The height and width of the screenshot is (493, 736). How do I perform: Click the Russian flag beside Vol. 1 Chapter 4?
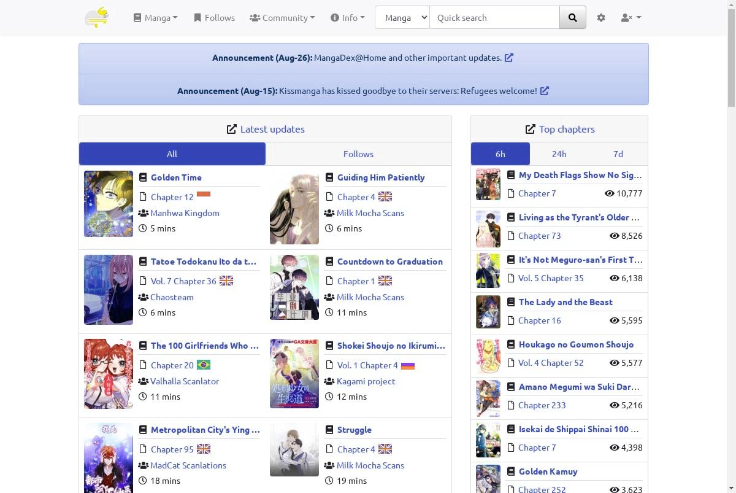click(x=408, y=365)
